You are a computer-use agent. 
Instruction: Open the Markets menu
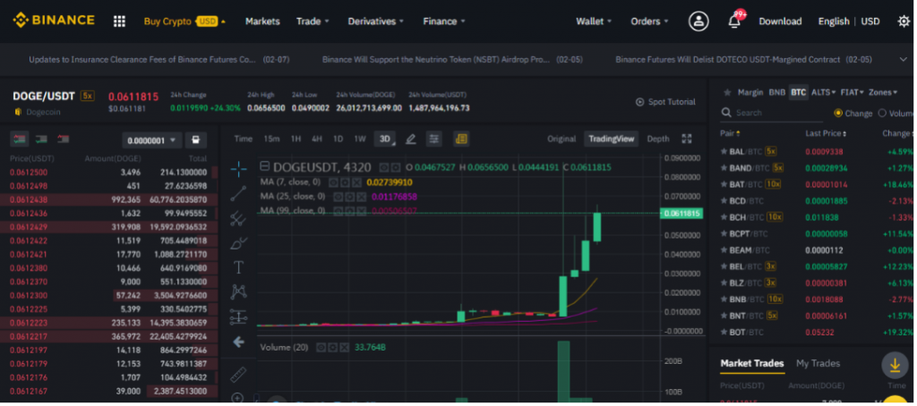262,21
